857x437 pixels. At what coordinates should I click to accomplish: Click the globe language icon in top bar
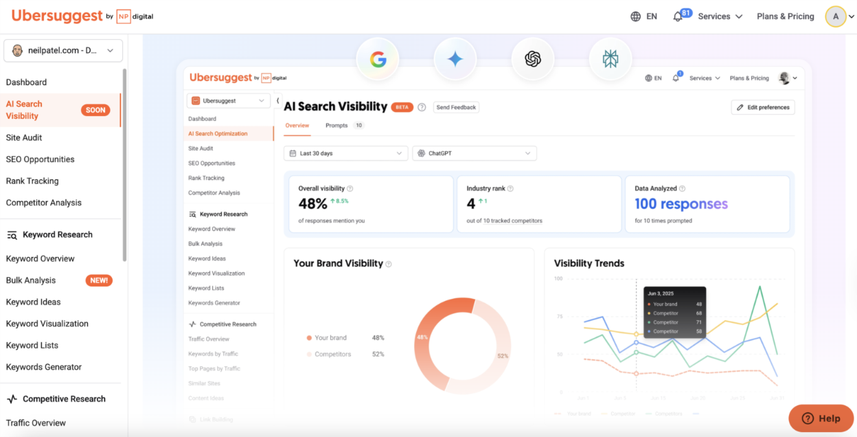pyautogui.click(x=636, y=16)
